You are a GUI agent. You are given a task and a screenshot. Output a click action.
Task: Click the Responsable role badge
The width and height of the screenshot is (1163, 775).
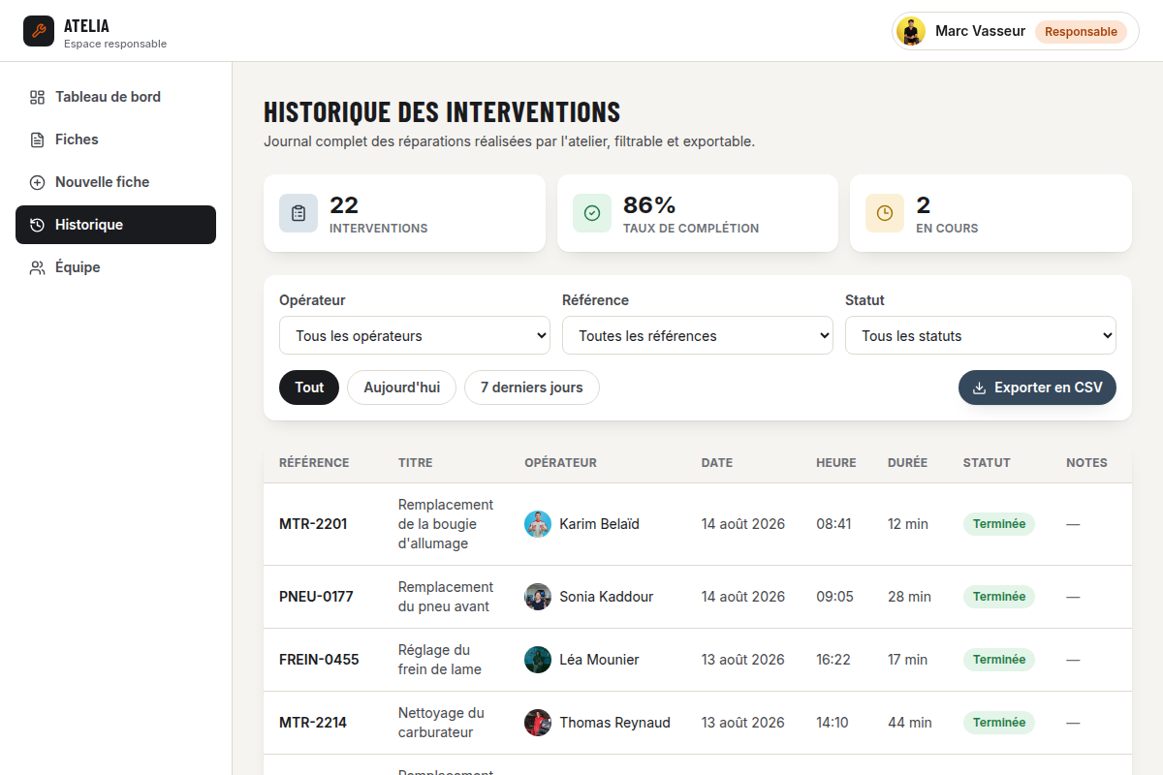pos(1081,31)
